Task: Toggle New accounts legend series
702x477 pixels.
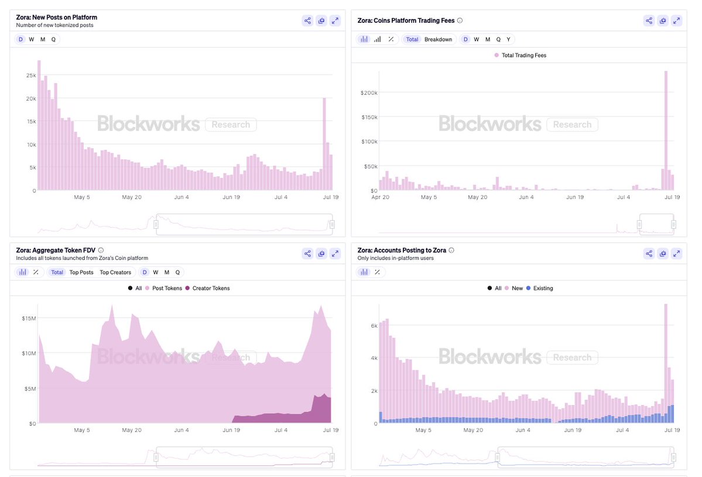Action: tap(513, 288)
